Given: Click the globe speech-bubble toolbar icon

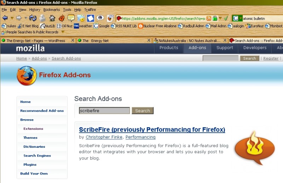Looking at the screenshot, I should [100, 18].
